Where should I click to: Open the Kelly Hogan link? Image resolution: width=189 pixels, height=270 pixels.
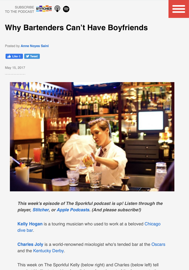click(30, 224)
